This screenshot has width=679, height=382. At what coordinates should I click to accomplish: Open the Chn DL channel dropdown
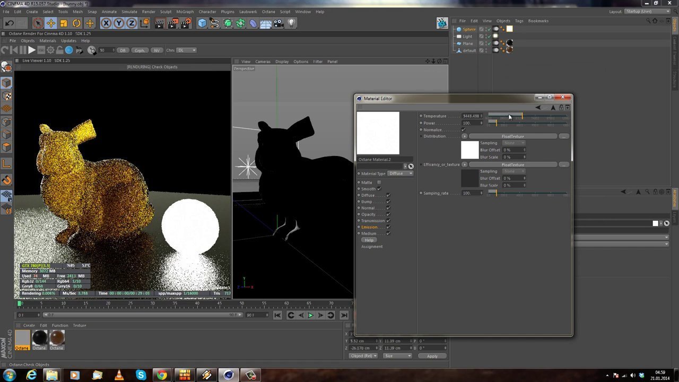click(186, 50)
